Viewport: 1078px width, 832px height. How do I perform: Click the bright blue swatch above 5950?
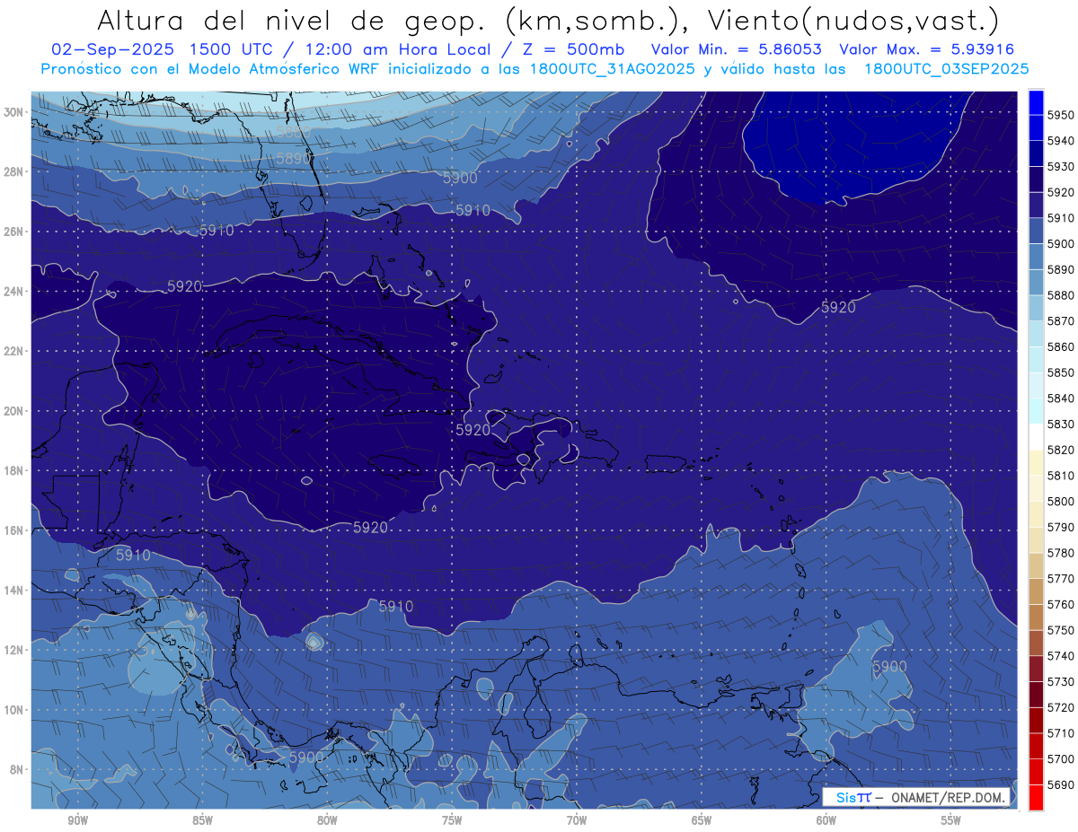coord(1036,102)
